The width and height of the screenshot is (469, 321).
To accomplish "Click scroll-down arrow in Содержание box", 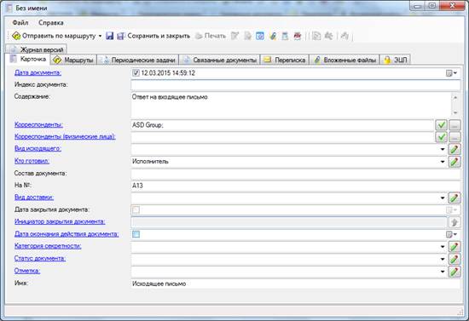I will (455, 112).
